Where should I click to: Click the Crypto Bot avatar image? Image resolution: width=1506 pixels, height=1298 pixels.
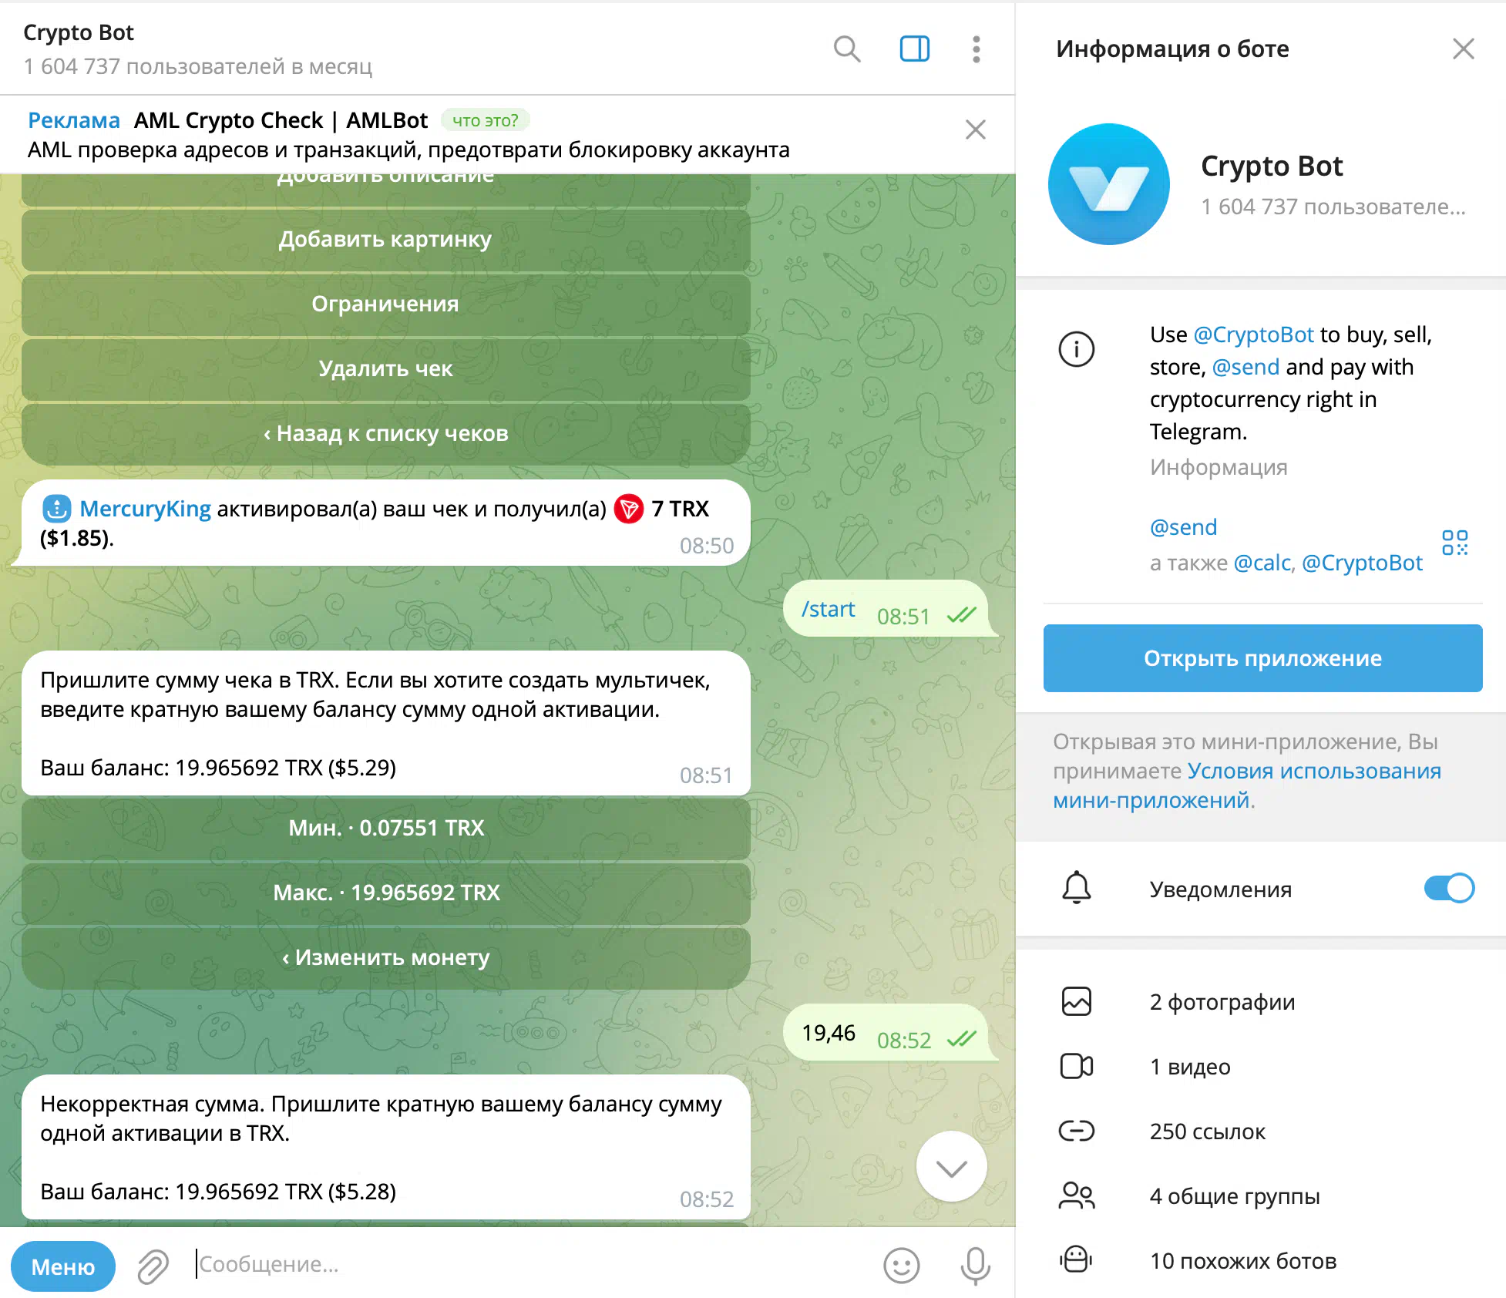point(1108,184)
